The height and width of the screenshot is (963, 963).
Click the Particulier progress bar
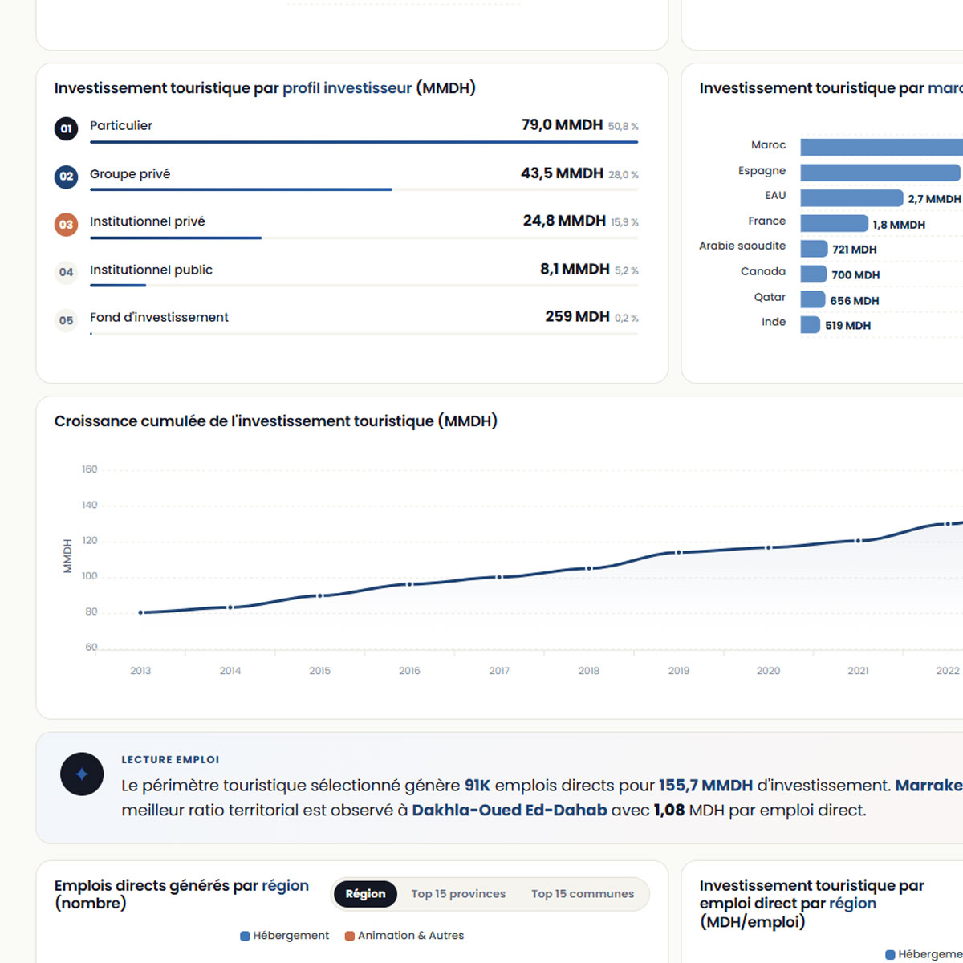tap(364, 142)
